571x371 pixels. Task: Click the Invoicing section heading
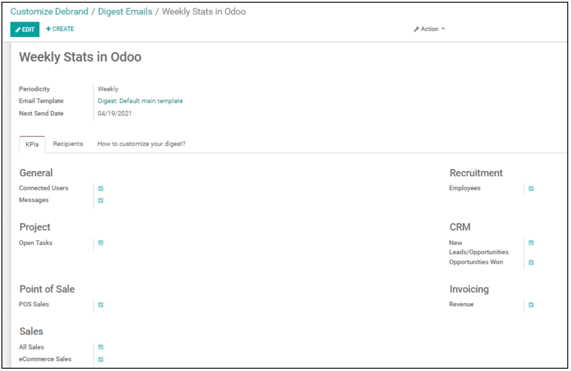click(x=469, y=289)
